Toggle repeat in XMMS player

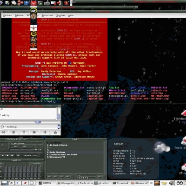pyautogui.click(x=35, y=155)
